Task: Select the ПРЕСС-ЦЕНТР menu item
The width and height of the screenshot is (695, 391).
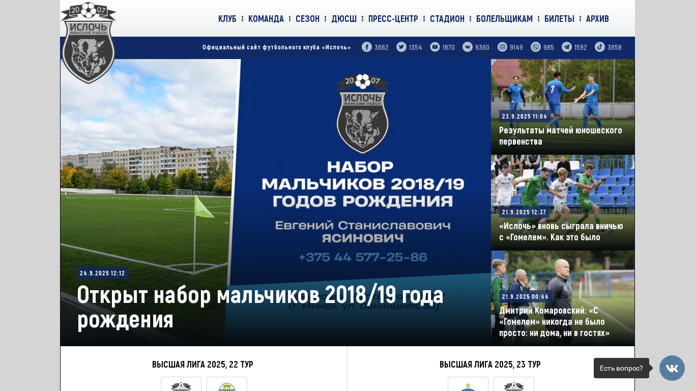Action: [x=393, y=19]
